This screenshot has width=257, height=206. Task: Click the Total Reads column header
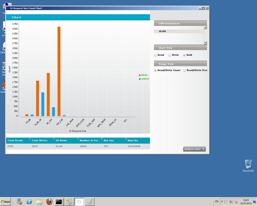[x=18, y=140]
